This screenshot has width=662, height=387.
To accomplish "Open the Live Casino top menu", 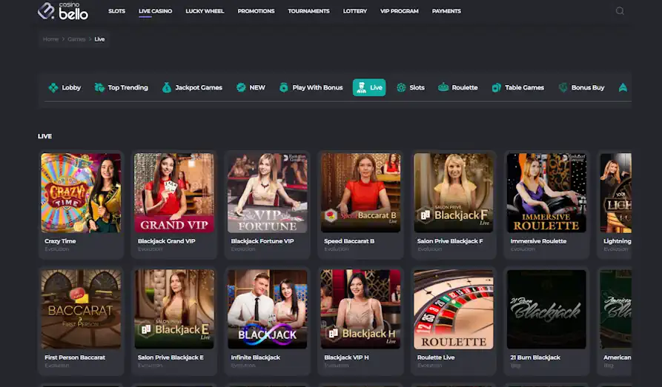I will click(156, 11).
